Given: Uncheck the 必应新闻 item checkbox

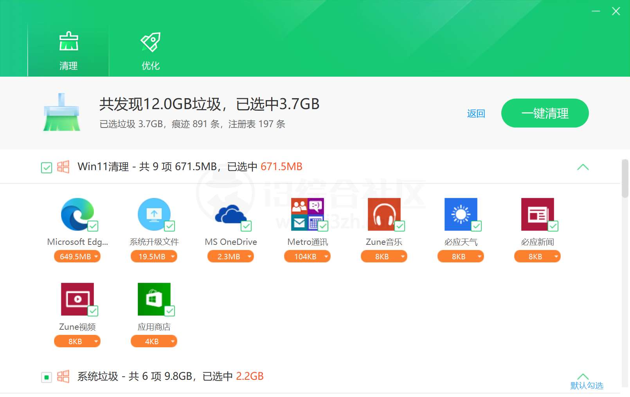Looking at the screenshot, I should coord(553,226).
